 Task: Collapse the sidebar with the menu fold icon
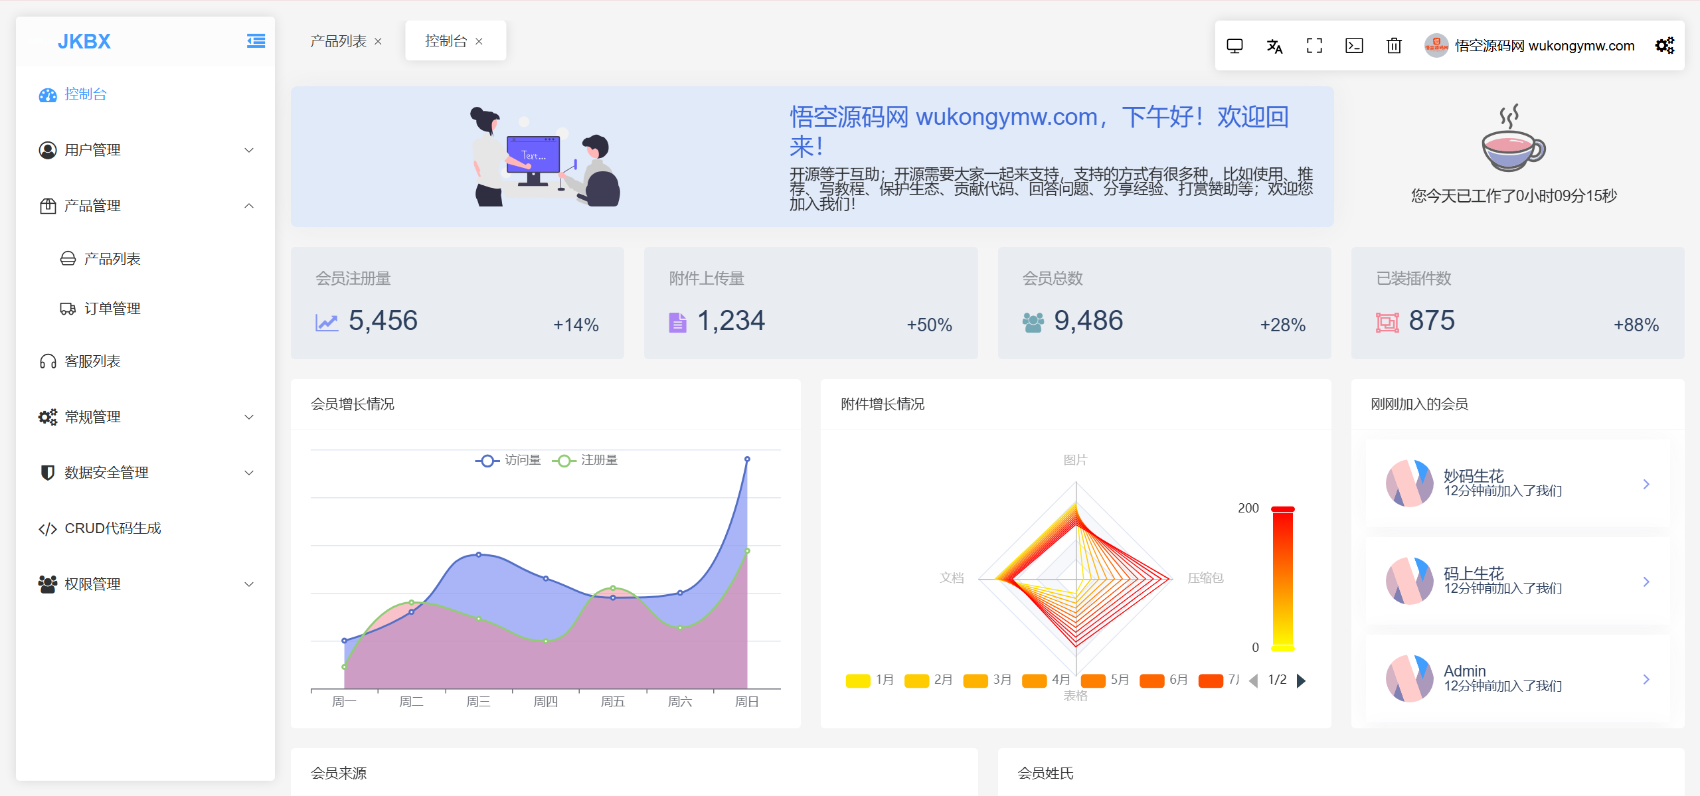click(x=256, y=41)
